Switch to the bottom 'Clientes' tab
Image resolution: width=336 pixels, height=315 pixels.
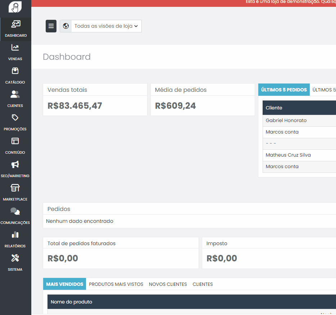coord(203,284)
